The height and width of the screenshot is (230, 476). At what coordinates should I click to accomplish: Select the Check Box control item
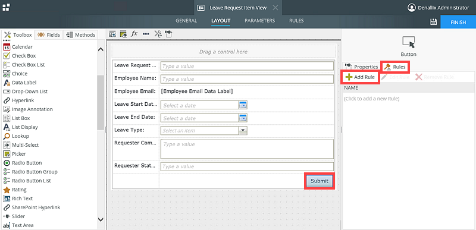[x=20, y=56]
